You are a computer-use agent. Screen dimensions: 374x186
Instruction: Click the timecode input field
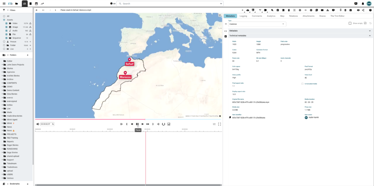pyautogui.click(x=47, y=124)
